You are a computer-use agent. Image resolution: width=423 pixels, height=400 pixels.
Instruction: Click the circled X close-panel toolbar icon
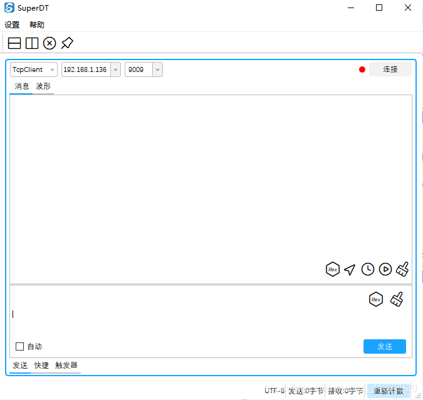pyautogui.click(x=50, y=43)
